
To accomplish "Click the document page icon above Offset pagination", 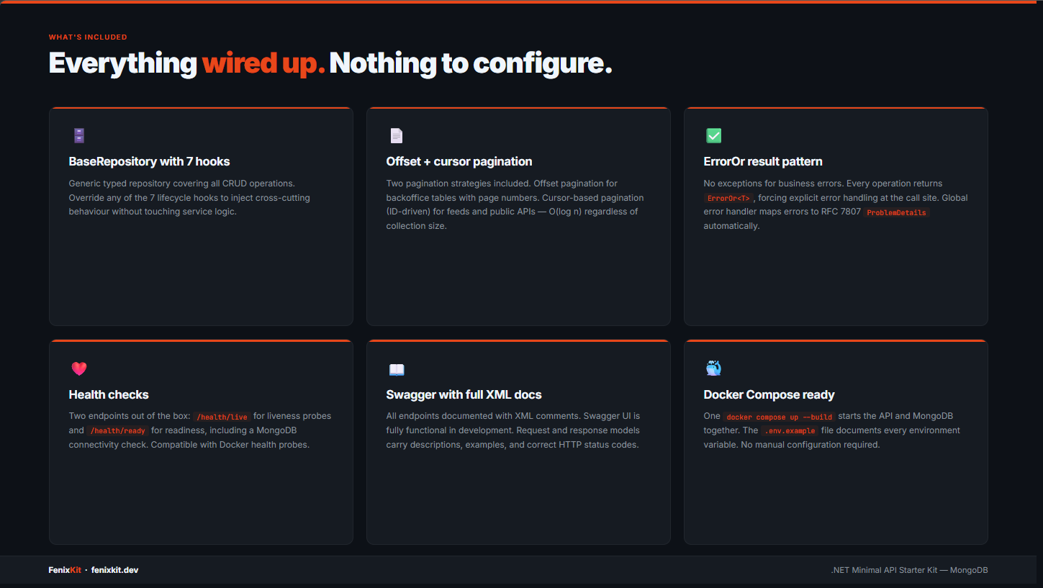I will [397, 135].
